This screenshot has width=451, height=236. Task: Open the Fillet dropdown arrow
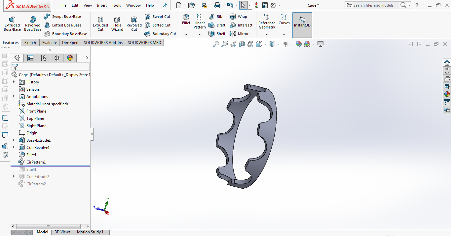tap(186, 34)
